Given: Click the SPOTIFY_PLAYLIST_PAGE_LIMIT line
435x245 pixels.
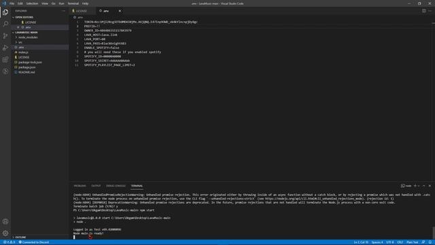Looking at the screenshot, I should [109, 65].
